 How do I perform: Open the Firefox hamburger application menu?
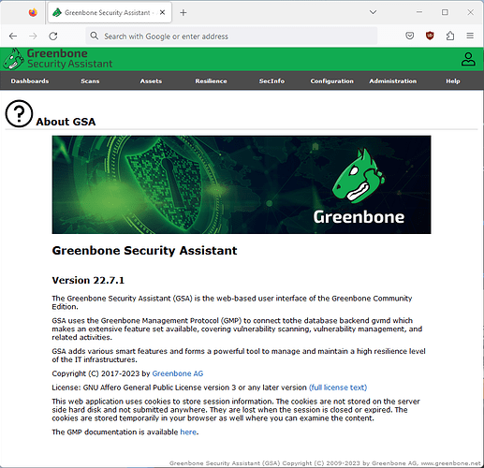470,36
